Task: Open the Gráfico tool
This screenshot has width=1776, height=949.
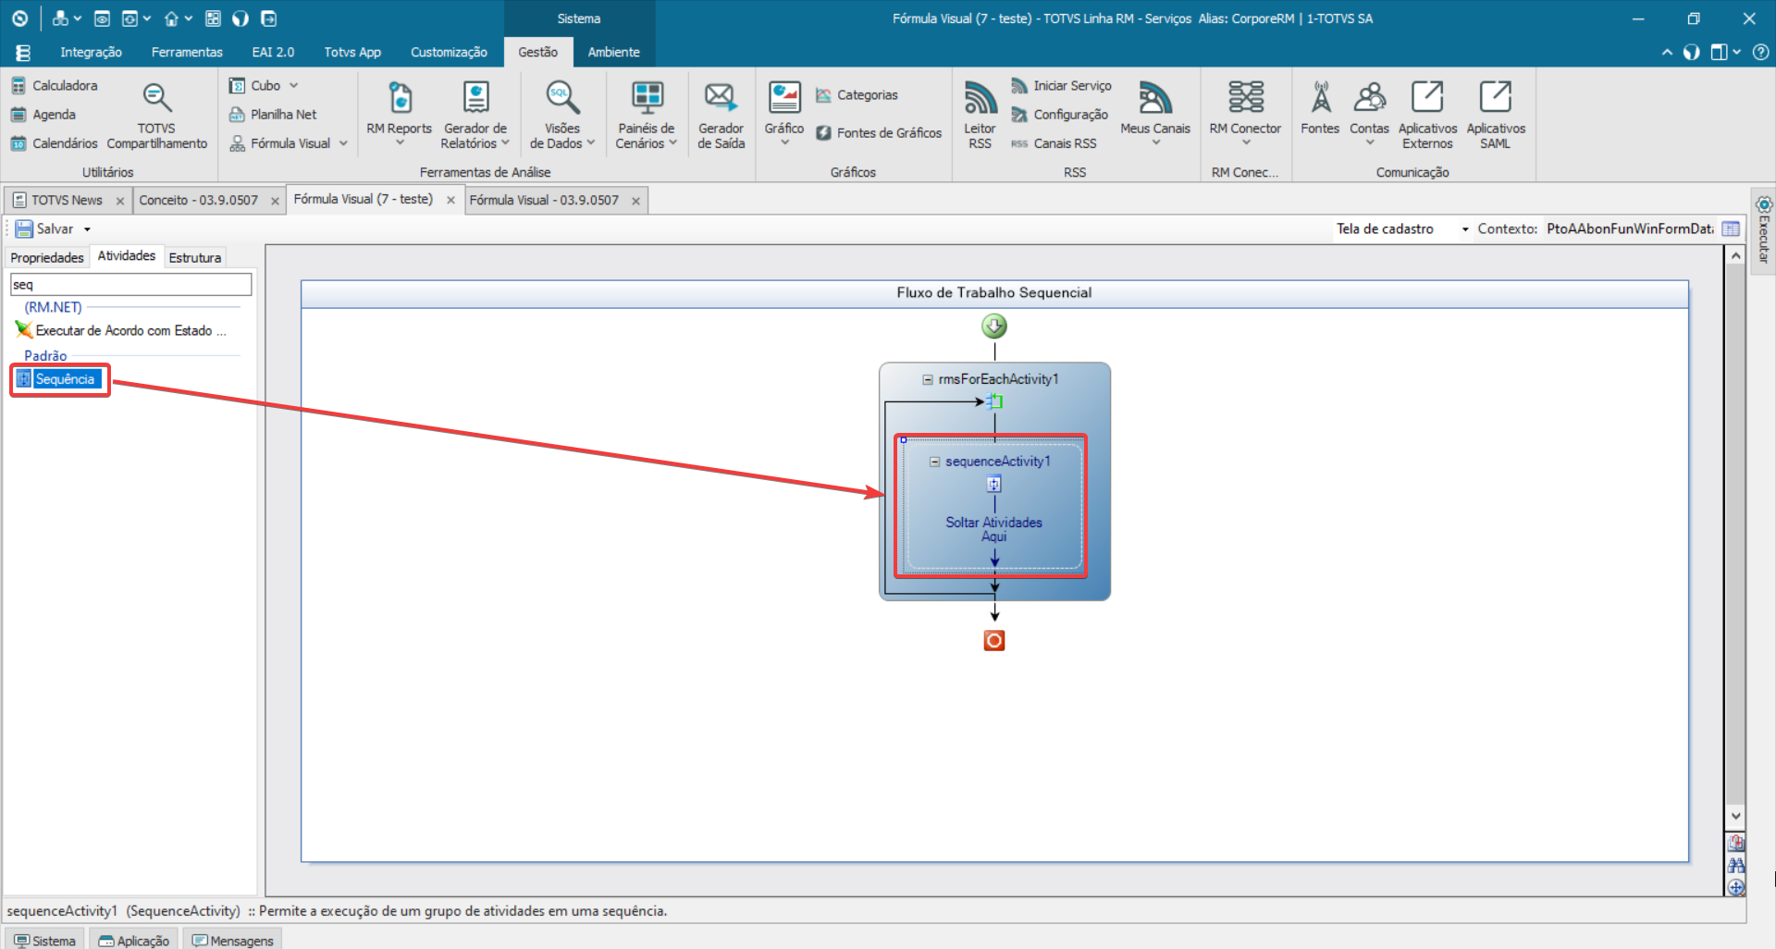Action: [x=783, y=112]
